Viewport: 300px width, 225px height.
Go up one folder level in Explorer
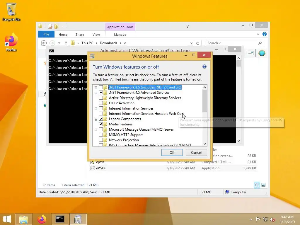pos(66,43)
